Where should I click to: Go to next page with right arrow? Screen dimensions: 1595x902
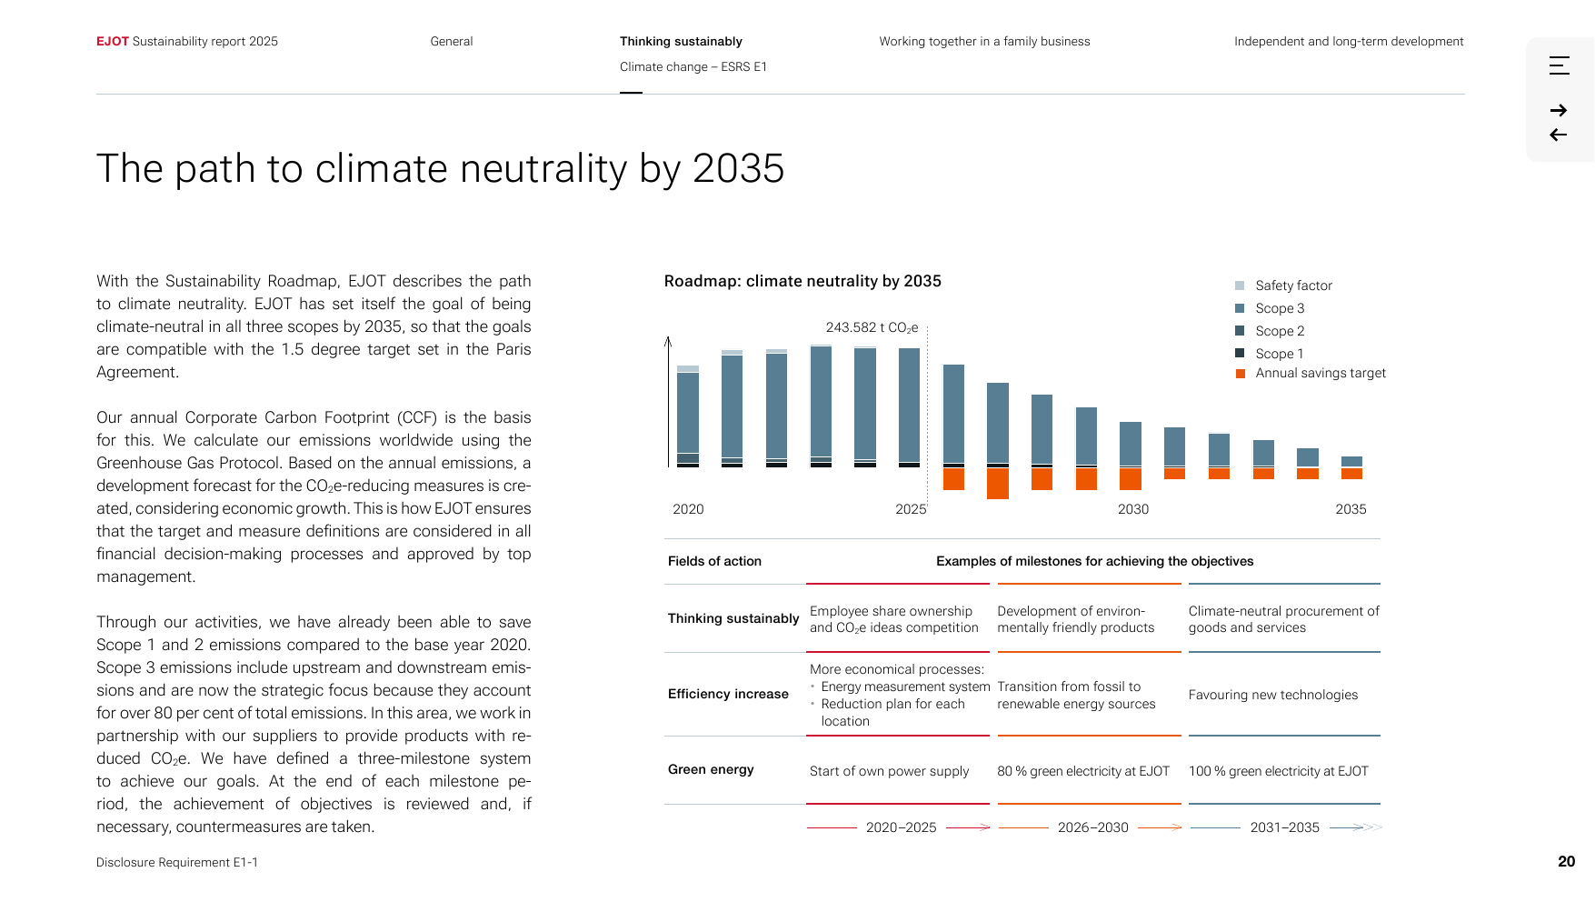click(1559, 110)
